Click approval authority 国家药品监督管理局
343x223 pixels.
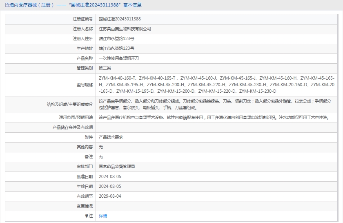pos(117,166)
